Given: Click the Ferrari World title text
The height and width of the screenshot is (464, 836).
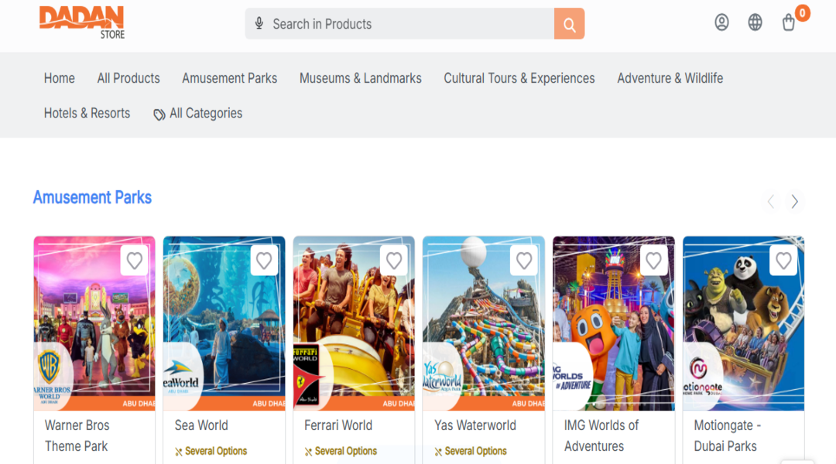Looking at the screenshot, I should 338,425.
